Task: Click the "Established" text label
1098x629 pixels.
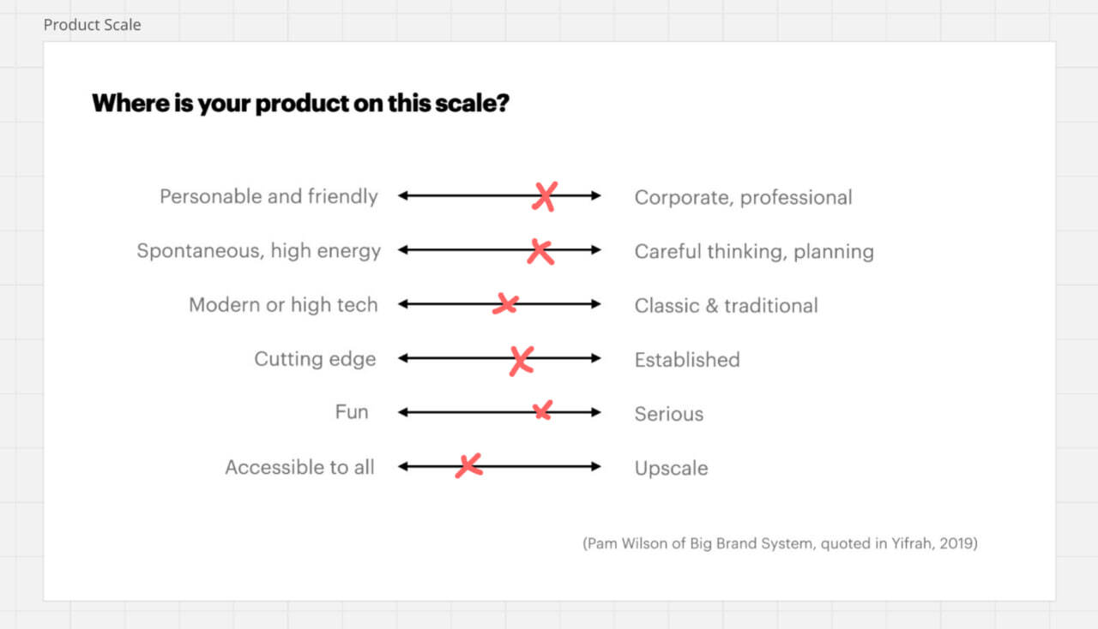Action: (x=686, y=360)
